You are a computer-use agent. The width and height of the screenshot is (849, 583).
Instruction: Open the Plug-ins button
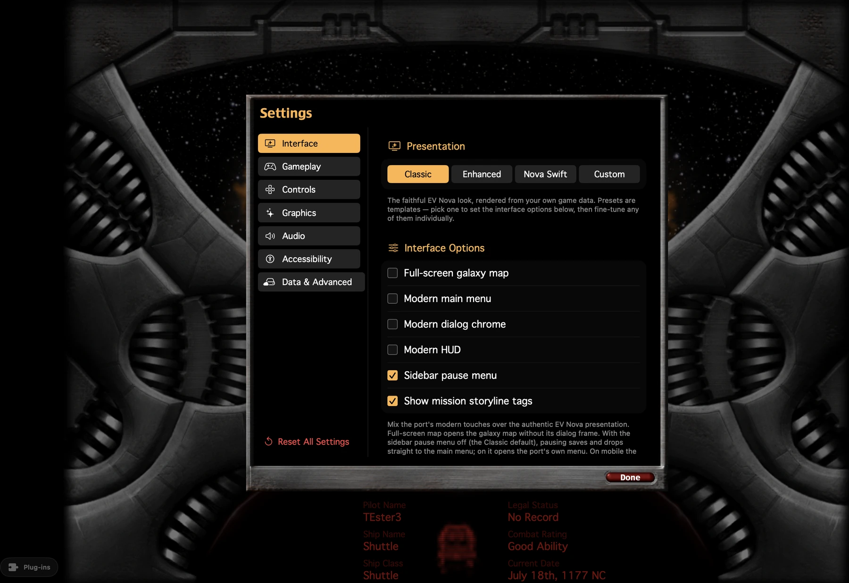29,567
